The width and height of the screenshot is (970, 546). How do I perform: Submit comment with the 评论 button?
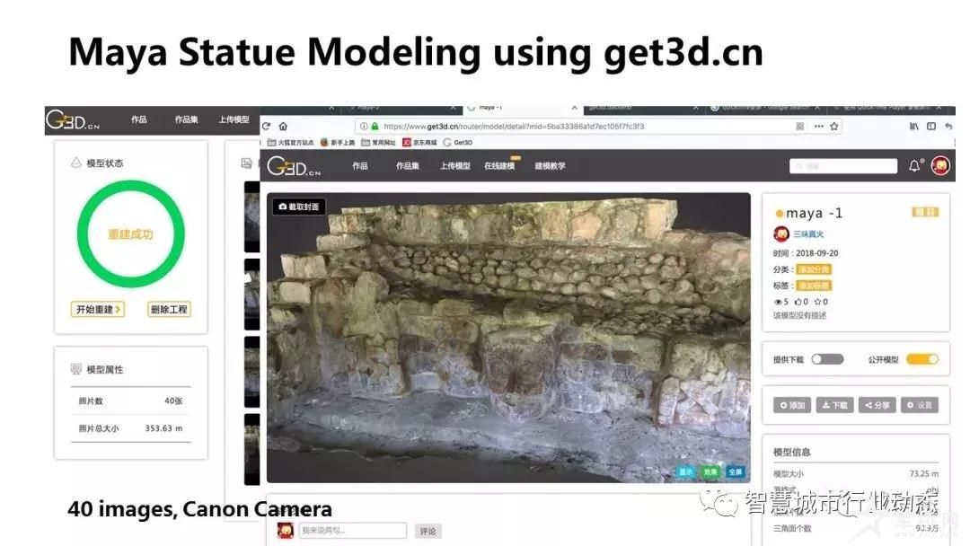coord(428,531)
